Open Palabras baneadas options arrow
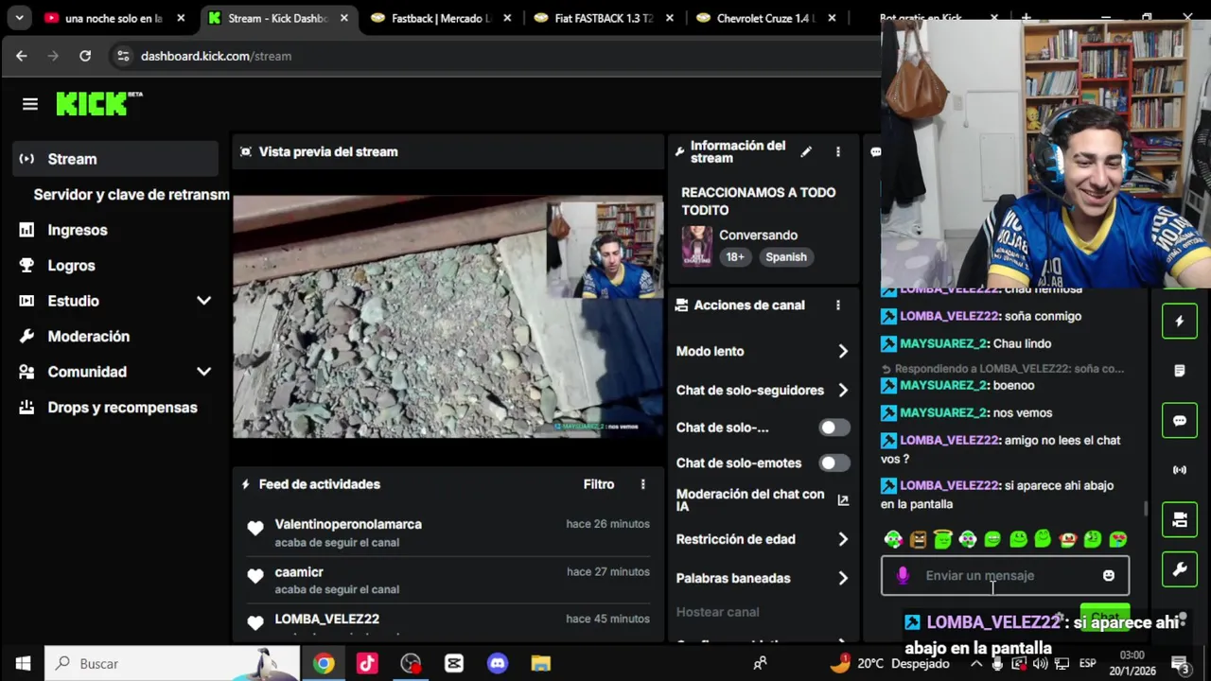Screen dimensions: 1211x681 (843, 578)
